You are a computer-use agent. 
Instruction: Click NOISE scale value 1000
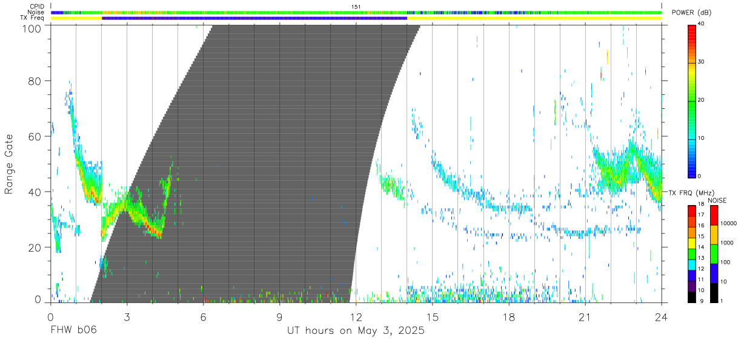point(728,243)
